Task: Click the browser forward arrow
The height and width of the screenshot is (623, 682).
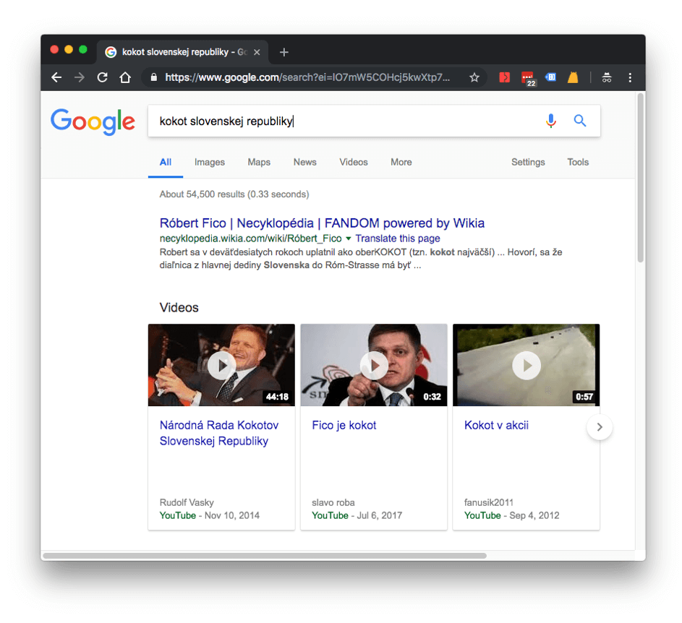Action: (x=79, y=77)
